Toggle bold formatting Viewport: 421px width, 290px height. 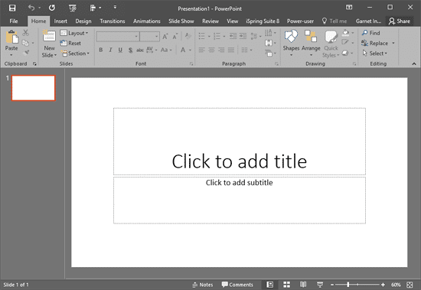[x=101, y=50]
